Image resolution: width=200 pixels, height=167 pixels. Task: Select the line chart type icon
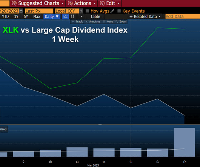(x=65, y=17)
